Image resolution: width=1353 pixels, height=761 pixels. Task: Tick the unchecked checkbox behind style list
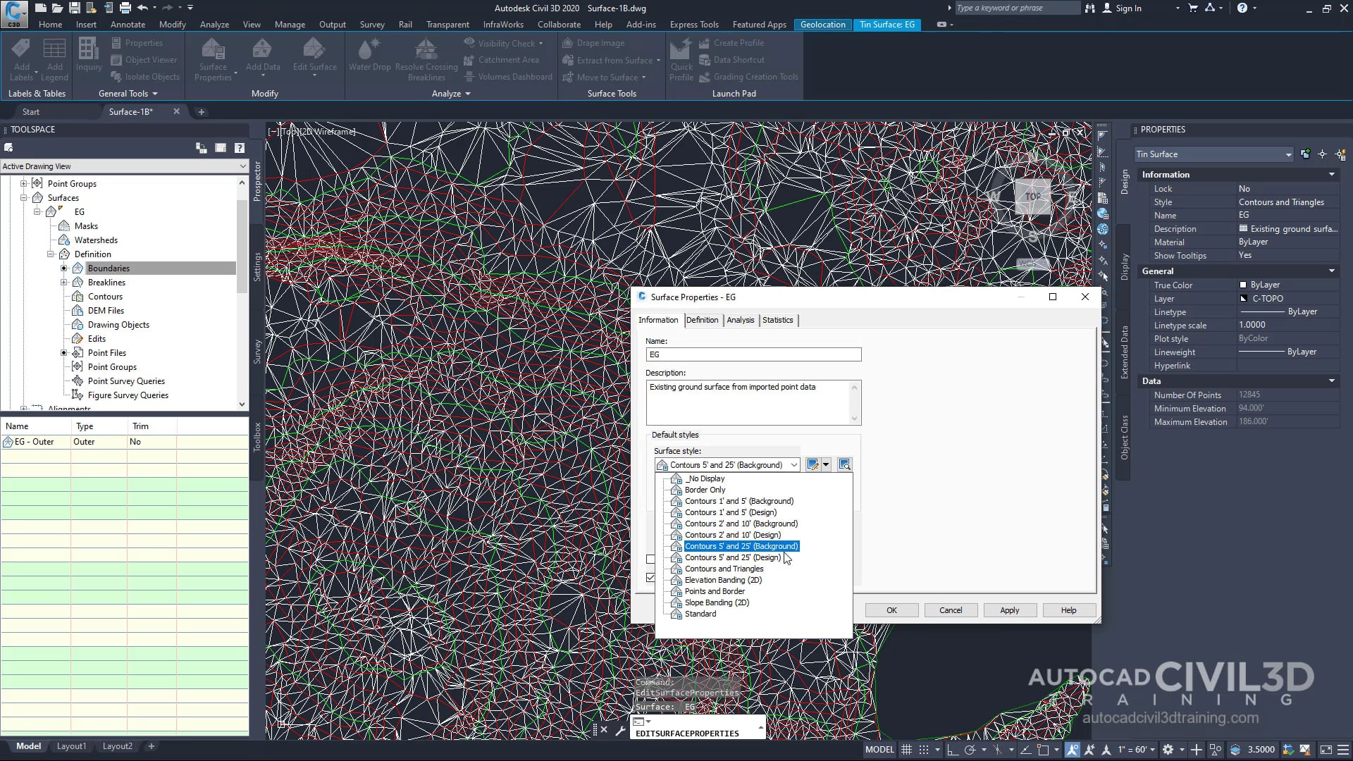[x=650, y=559]
